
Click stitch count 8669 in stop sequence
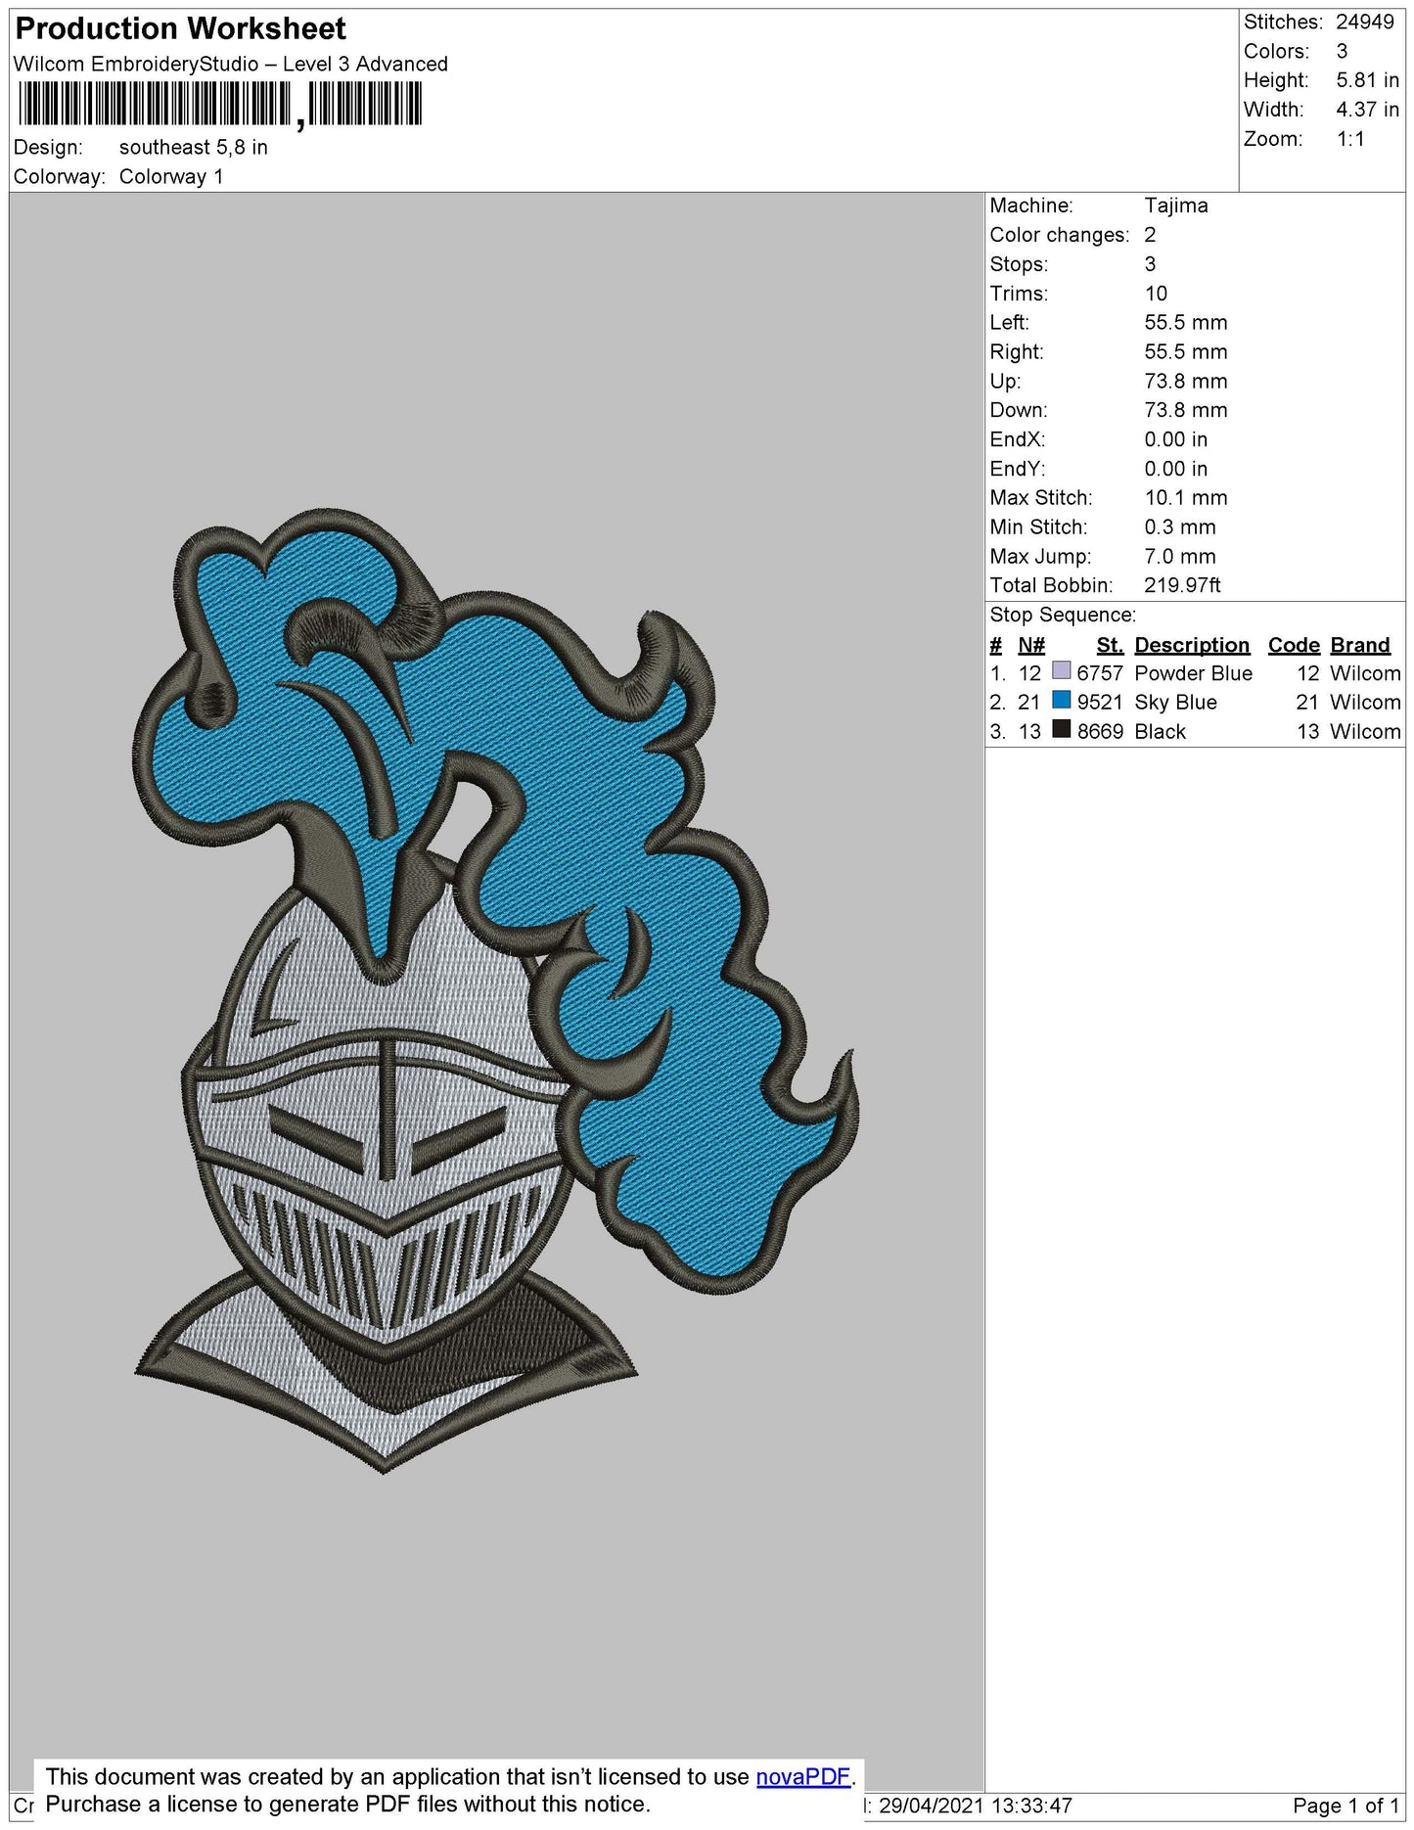[1100, 733]
